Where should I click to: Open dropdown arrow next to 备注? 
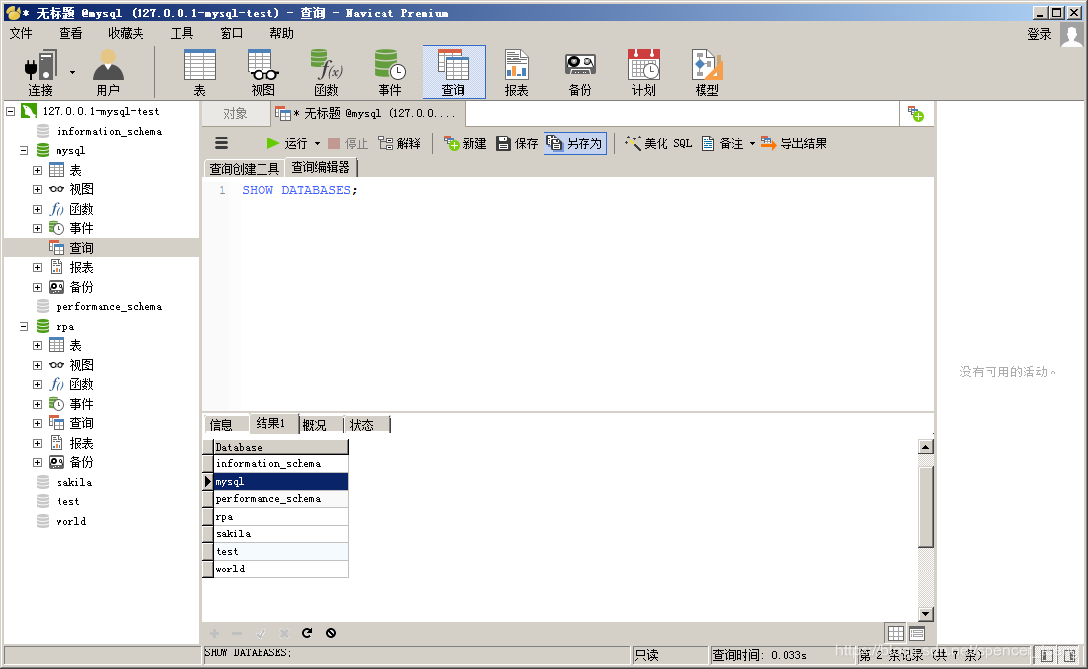752,143
